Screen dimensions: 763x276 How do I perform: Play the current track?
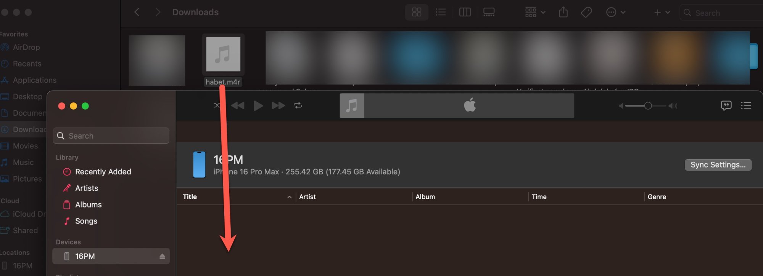pyautogui.click(x=258, y=105)
